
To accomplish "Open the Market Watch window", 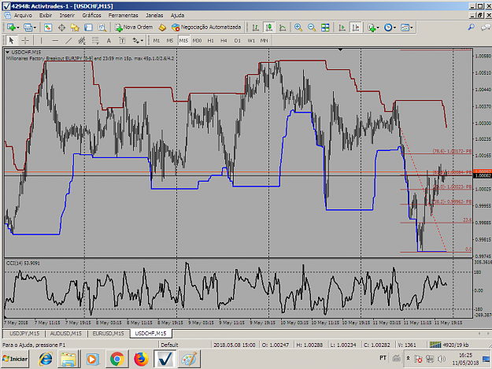I will coord(48,28).
